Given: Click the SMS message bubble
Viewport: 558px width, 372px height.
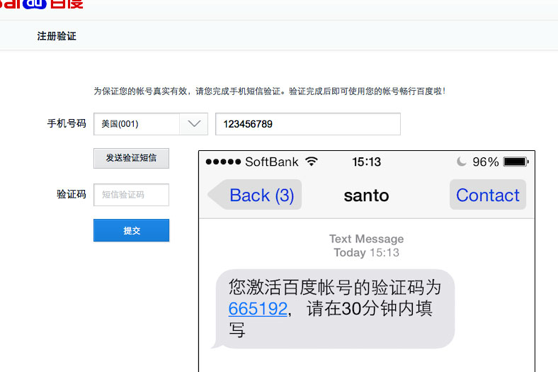Looking at the screenshot, I should [x=334, y=309].
